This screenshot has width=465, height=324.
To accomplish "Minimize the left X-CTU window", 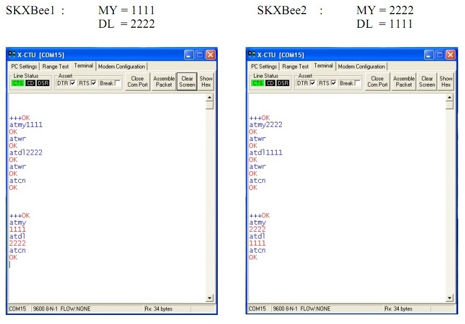I will point(189,55).
